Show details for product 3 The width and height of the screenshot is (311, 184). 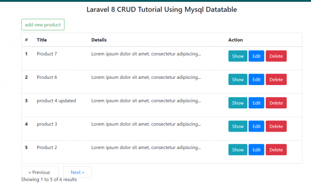(238, 126)
